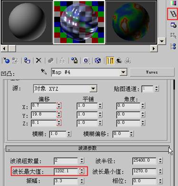This screenshot has width=178, height=186.
Task: Click right arrow of sample slots scrollbar
Action: coord(154,49)
